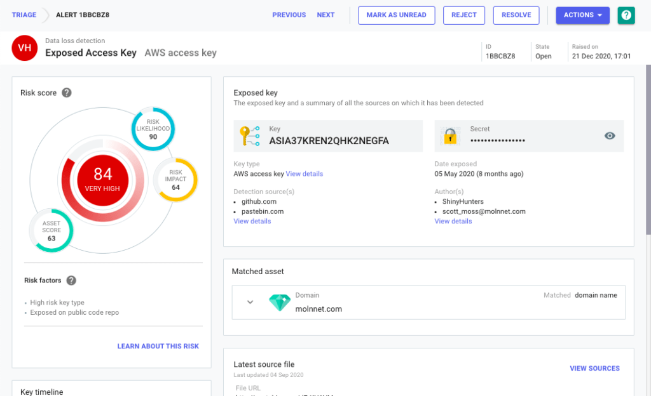Select key value ASIA37KREN2QHK2NEGFA
Screen dimensions: 651x396
point(329,141)
